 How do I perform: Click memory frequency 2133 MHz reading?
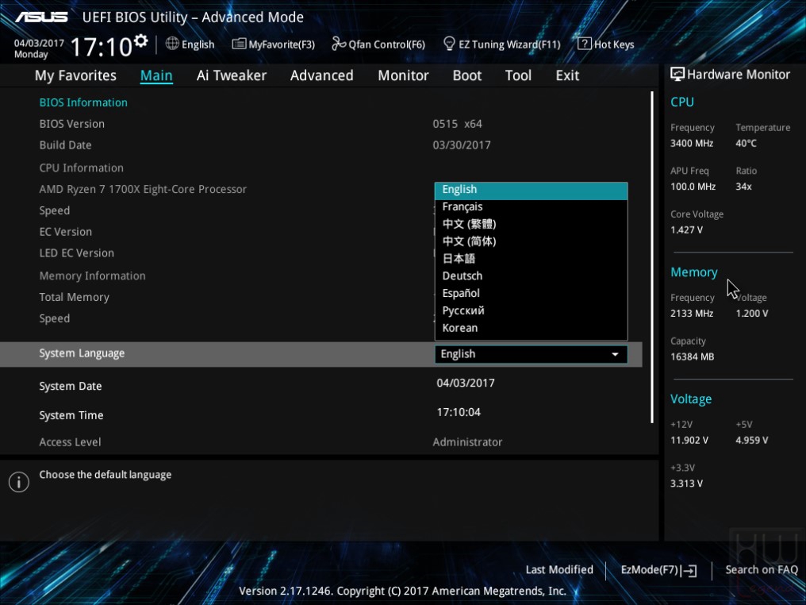pyautogui.click(x=692, y=314)
